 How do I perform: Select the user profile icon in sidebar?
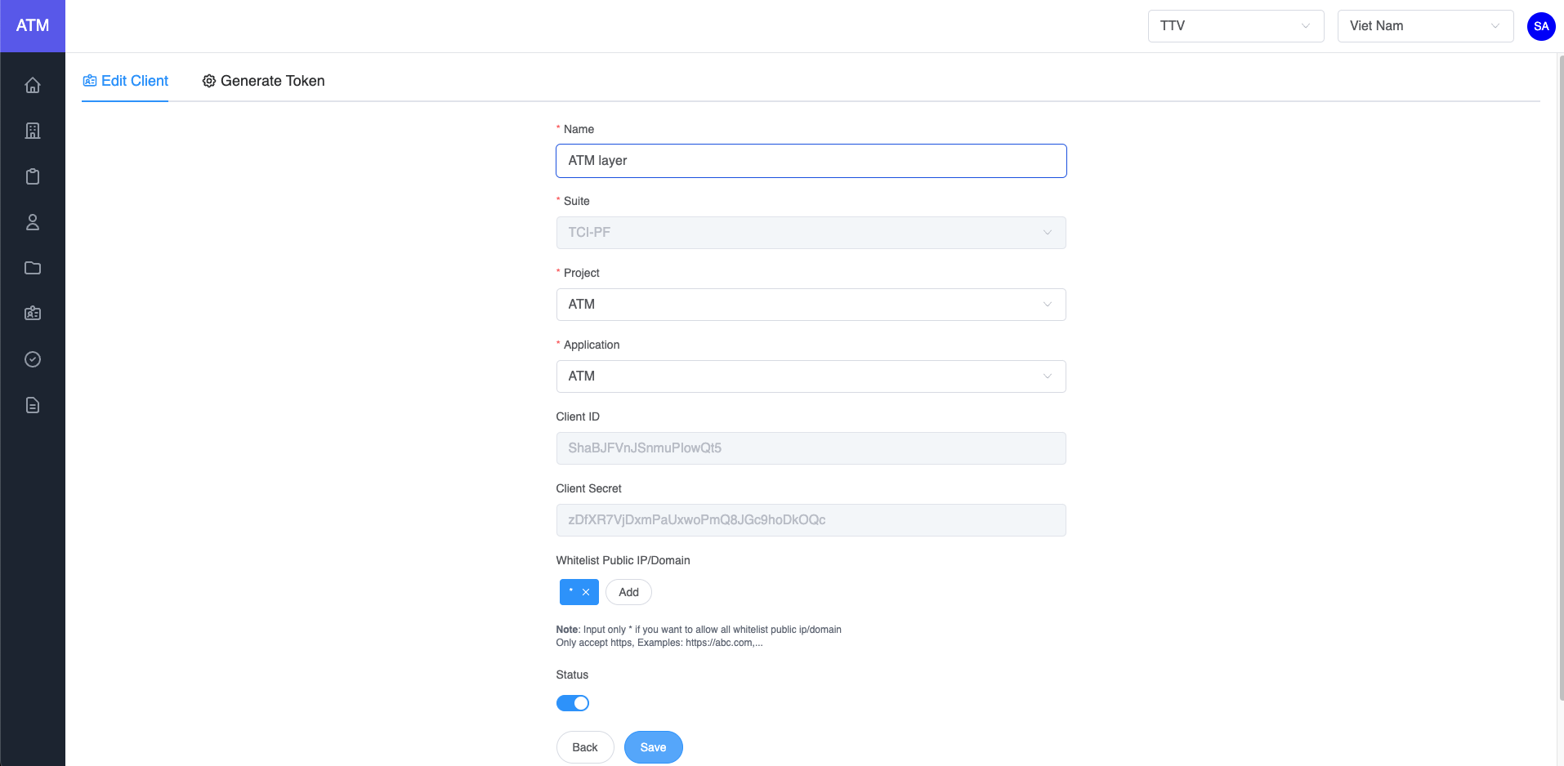coord(33,222)
